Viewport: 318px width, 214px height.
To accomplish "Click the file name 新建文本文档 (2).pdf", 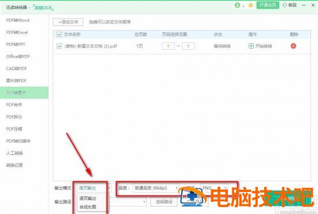I will (91, 46).
